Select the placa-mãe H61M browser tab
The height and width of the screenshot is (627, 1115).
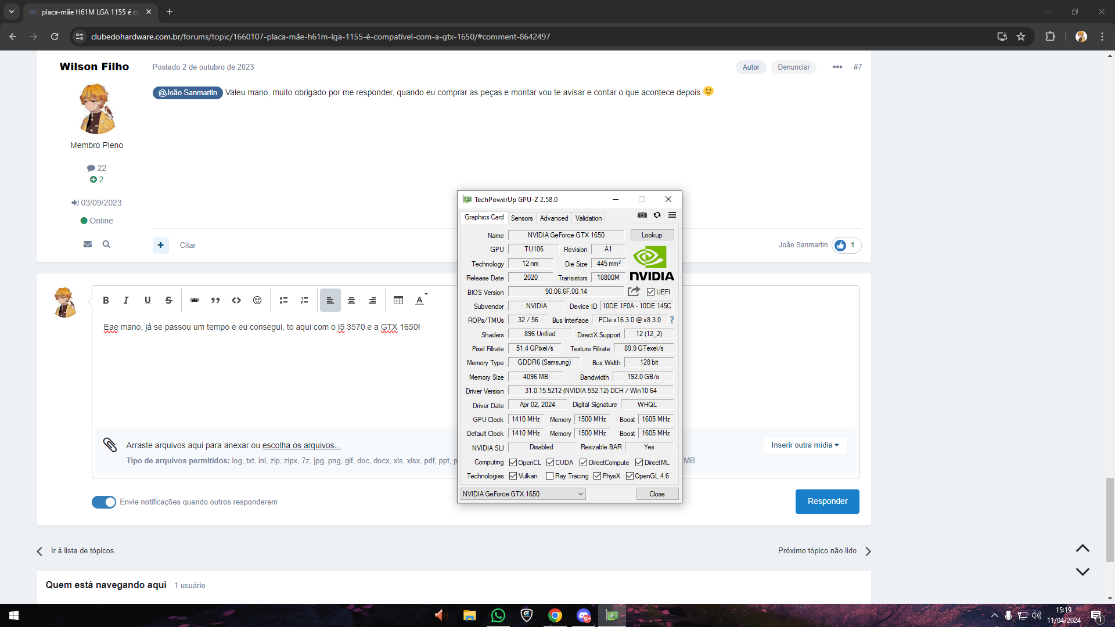coord(90,12)
